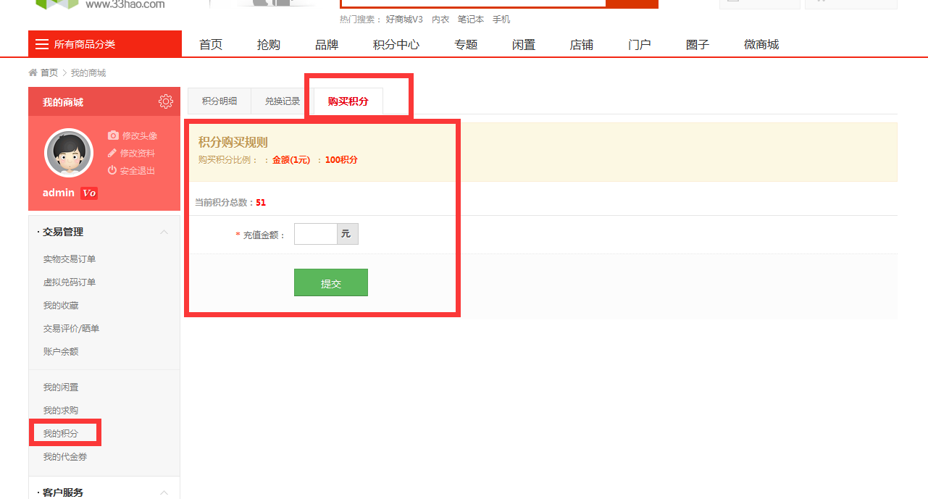Click the 我的商城 sidebar header title

tap(63, 102)
